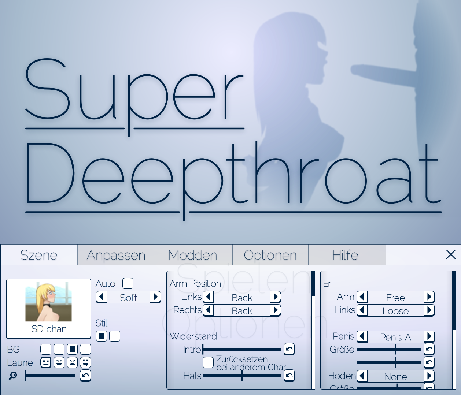Switch to the Anpassen tab
Viewport: 461px width, 395px height.
[116, 255]
